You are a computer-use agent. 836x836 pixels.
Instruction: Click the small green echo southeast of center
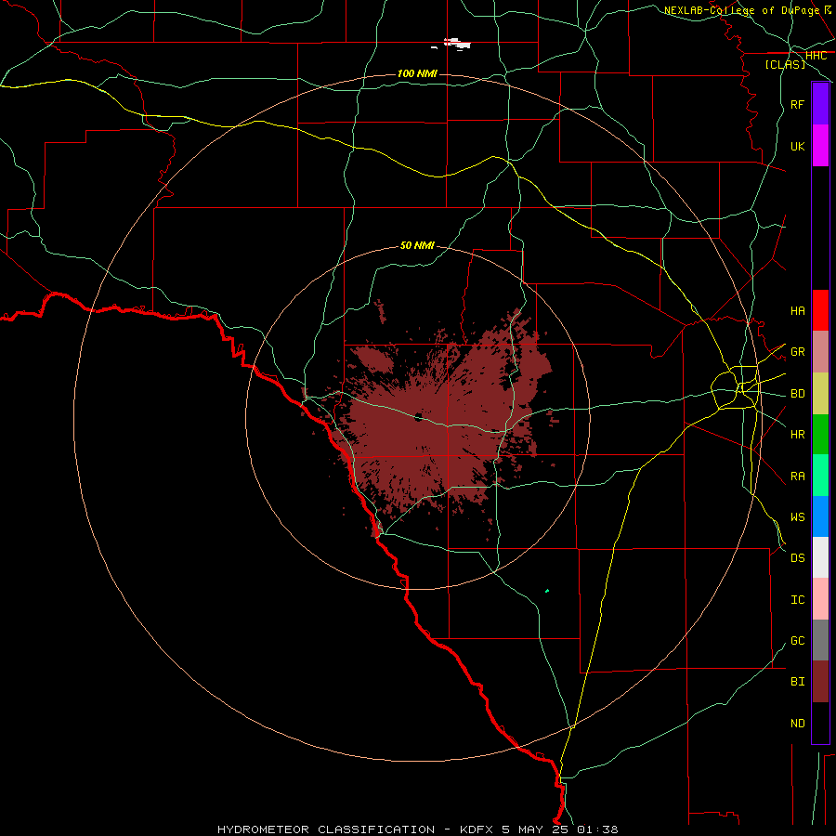tap(547, 591)
